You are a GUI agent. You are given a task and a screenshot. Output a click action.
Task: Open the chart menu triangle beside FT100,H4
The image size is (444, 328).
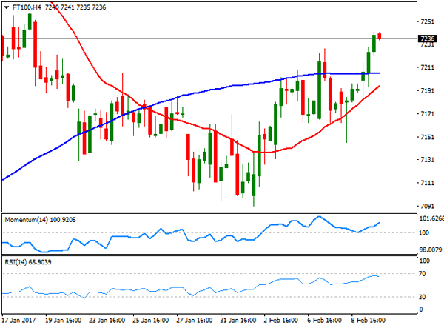[6, 7]
